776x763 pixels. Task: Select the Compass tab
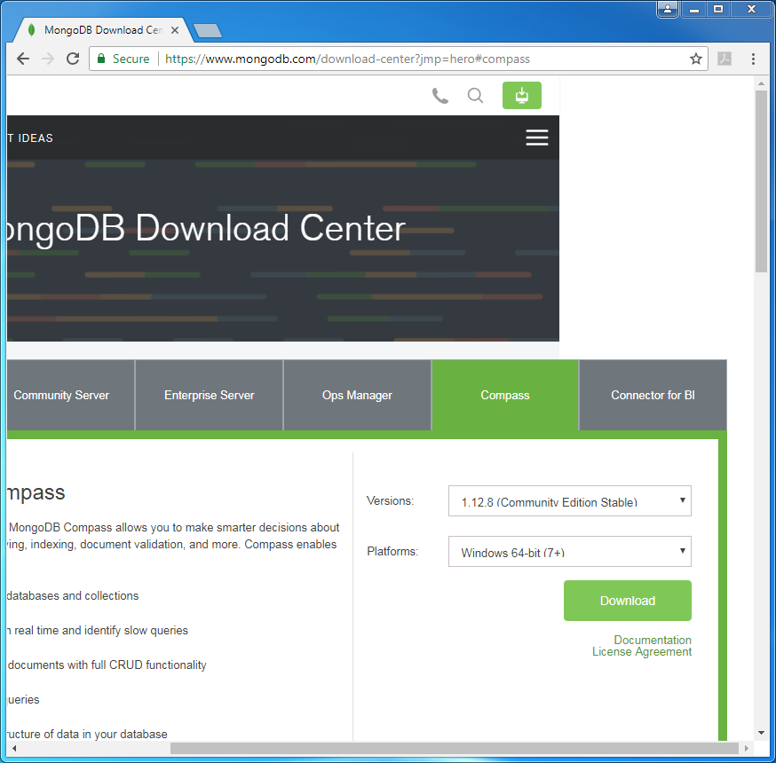point(505,395)
